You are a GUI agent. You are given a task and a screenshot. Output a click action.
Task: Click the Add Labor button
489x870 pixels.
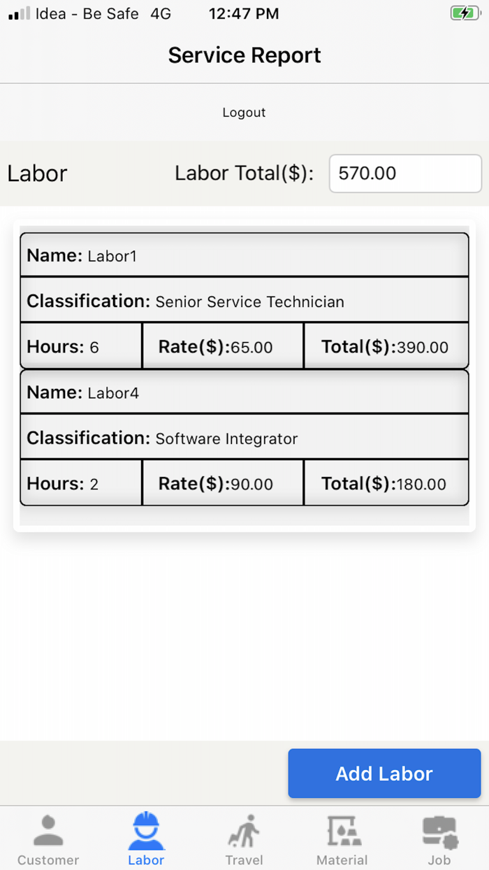tap(384, 773)
